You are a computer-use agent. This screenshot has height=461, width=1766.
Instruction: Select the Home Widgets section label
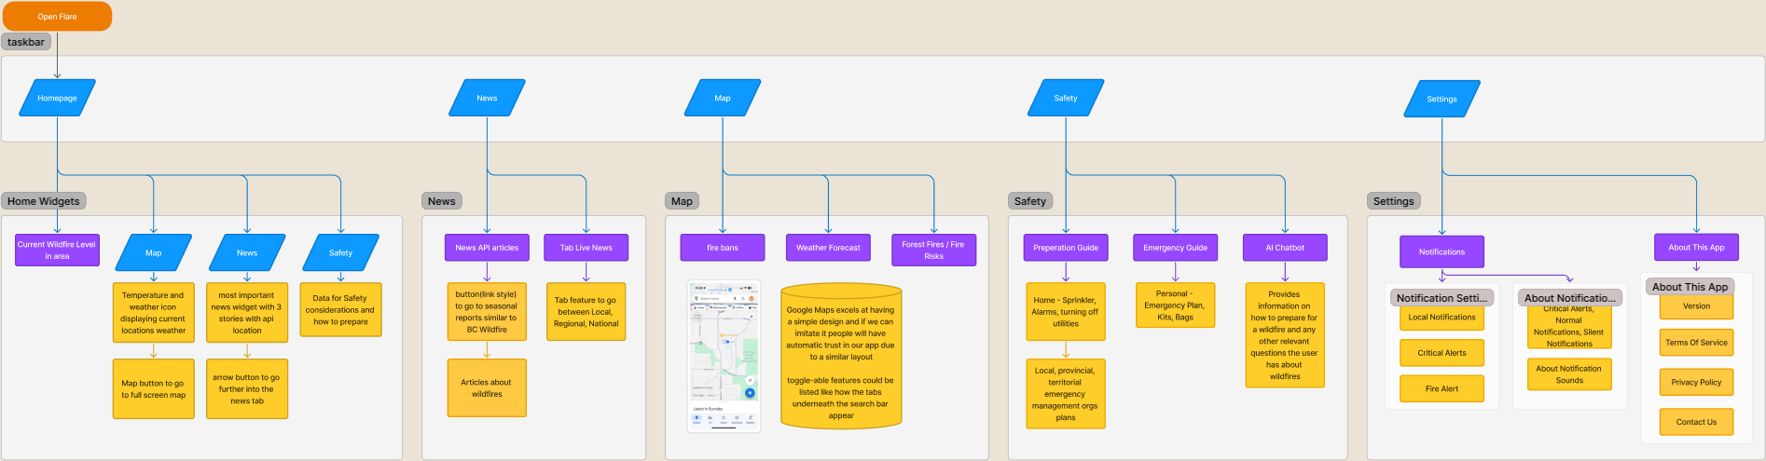point(44,201)
